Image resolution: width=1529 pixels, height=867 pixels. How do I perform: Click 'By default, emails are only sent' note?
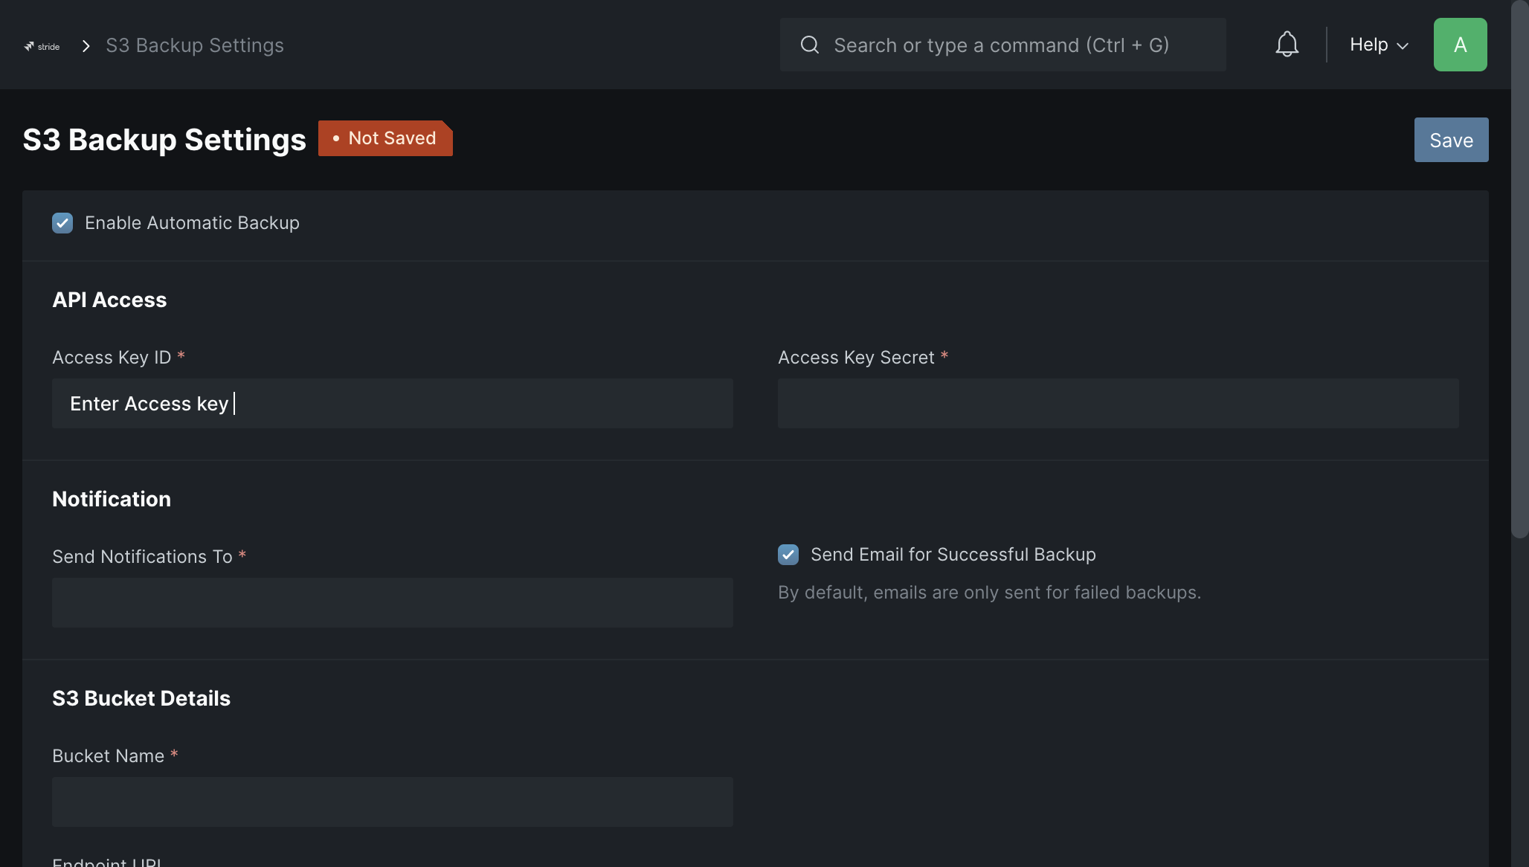(989, 593)
